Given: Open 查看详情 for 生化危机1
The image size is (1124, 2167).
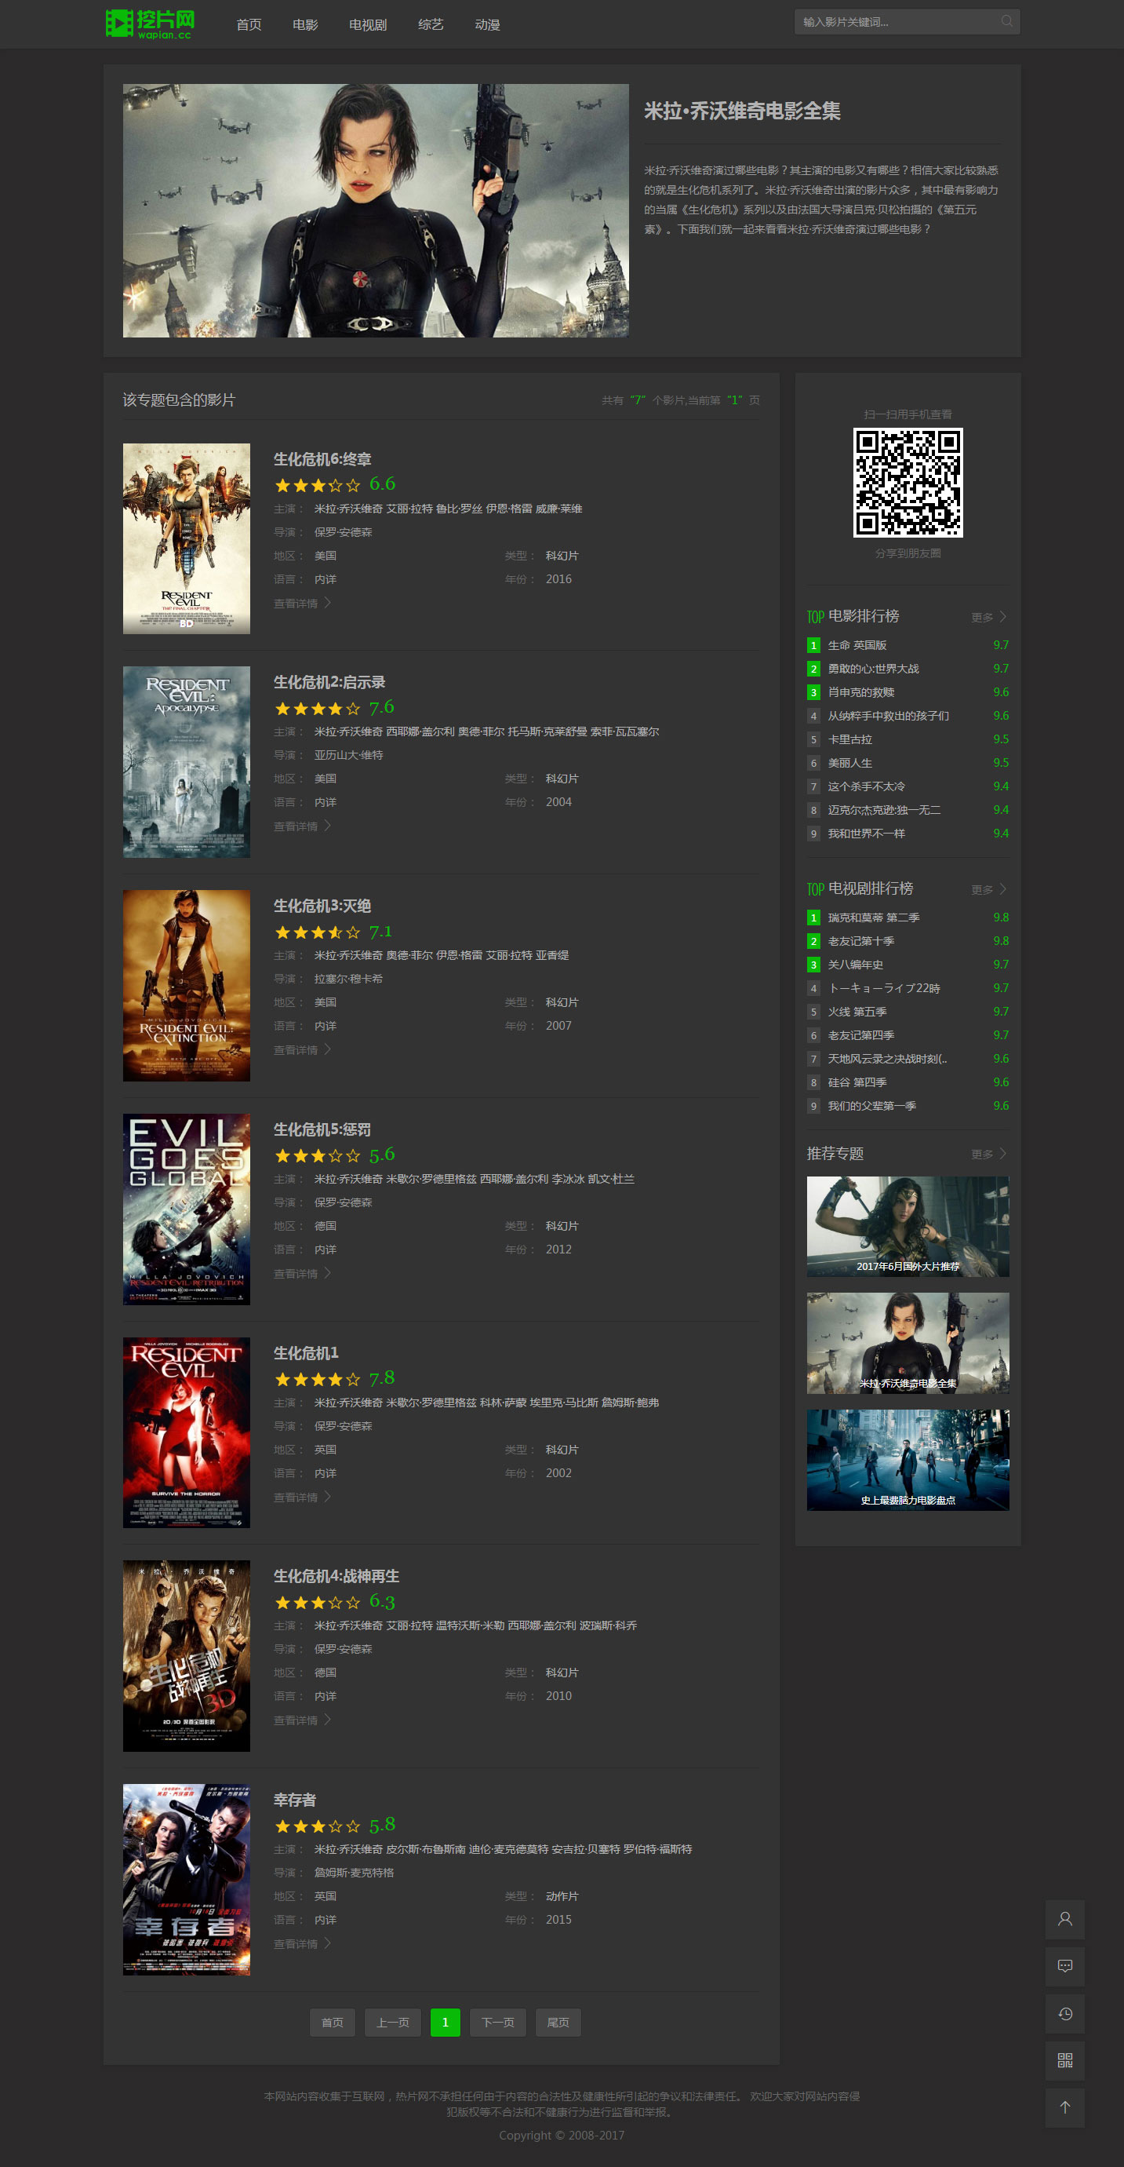Looking at the screenshot, I should click(x=303, y=1498).
